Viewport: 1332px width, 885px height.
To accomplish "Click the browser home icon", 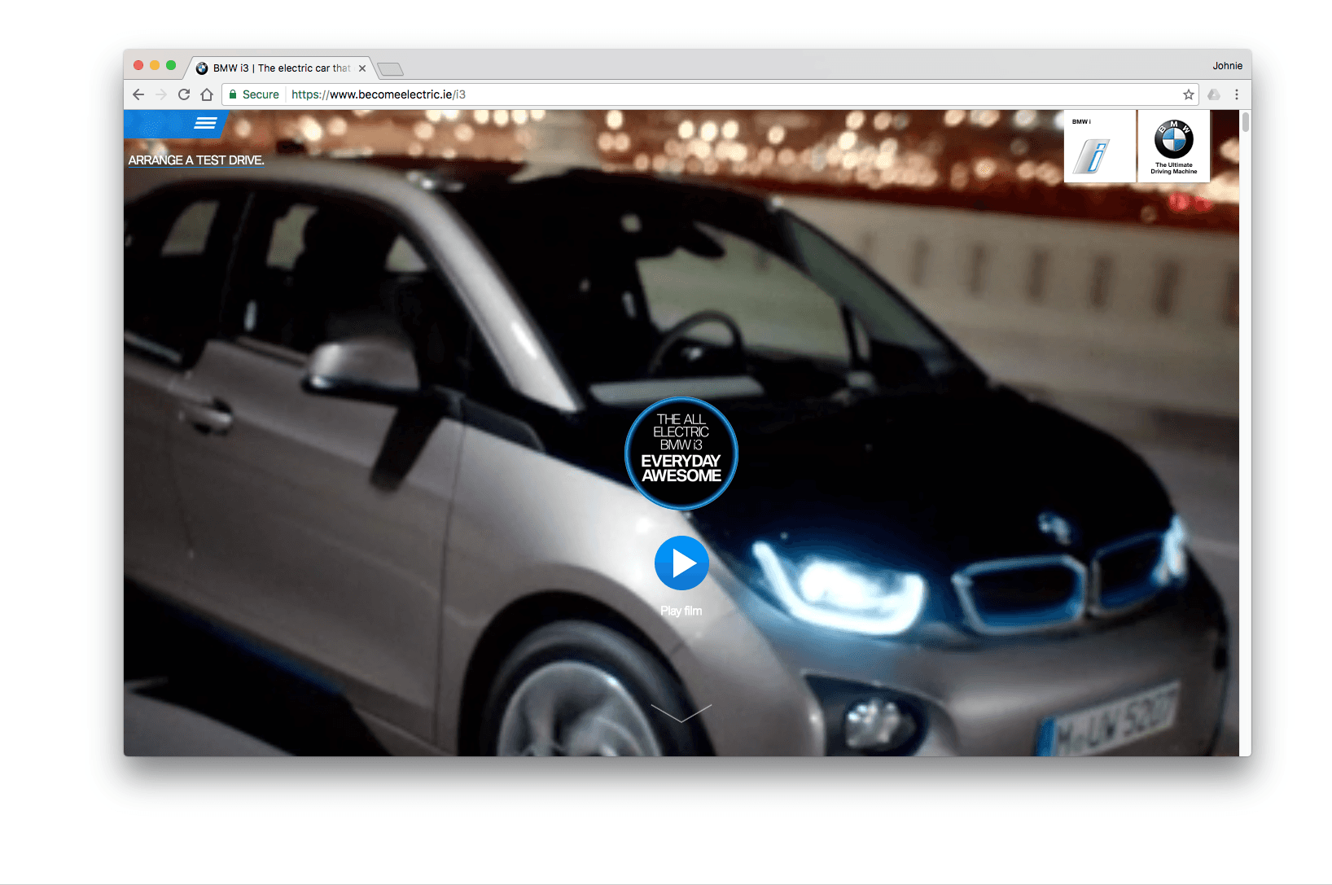I will (207, 94).
